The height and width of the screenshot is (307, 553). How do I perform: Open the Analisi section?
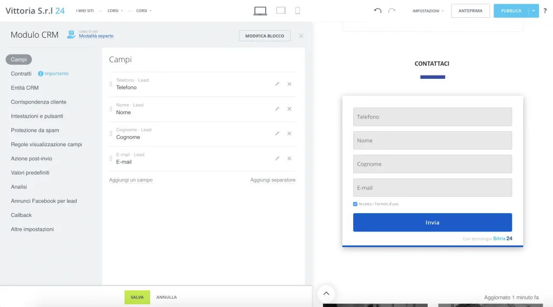19,187
